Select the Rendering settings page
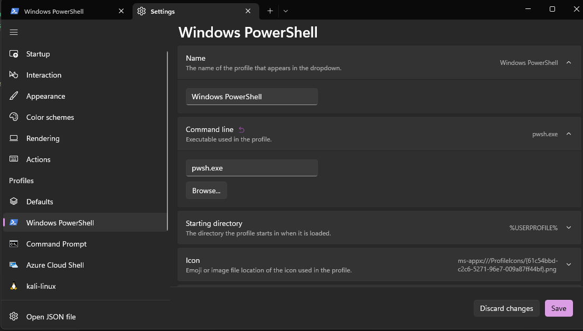This screenshot has height=331, width=583. coord(43,138)
